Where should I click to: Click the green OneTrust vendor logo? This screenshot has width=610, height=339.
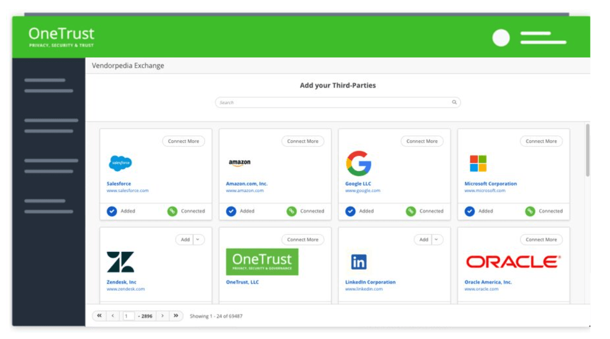click(262, 262)
